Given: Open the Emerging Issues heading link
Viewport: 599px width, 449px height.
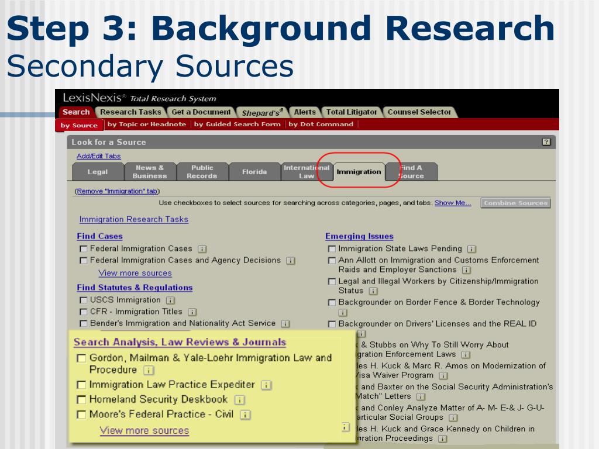Looking at the screenshot, I should pos(359,236).
